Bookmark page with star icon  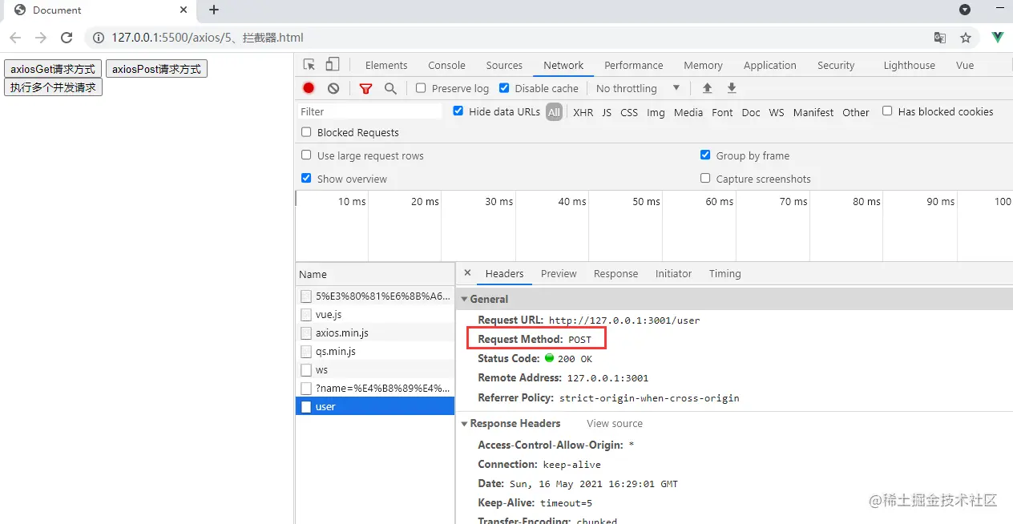click(966, 38)
